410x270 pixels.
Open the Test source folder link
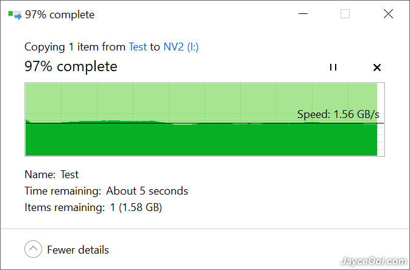138,47
